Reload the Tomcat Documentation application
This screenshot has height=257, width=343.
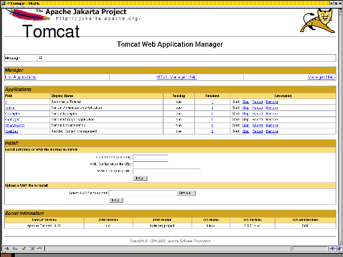257,125
